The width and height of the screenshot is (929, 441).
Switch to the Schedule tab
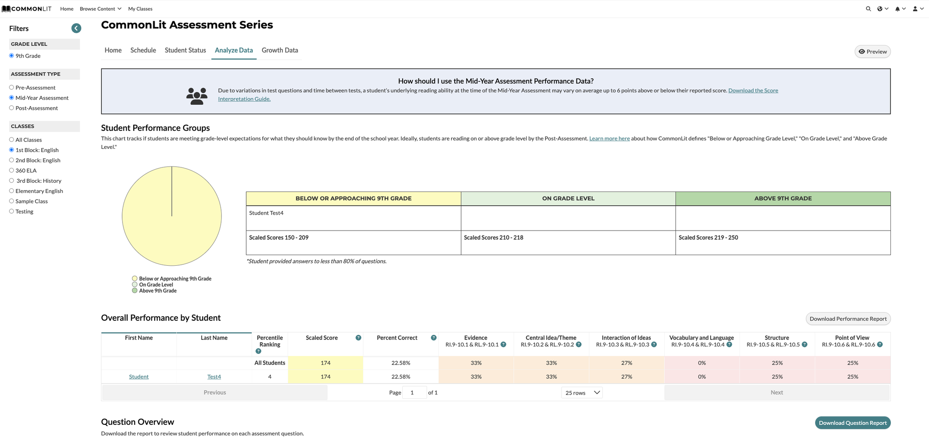coord(143,50)
